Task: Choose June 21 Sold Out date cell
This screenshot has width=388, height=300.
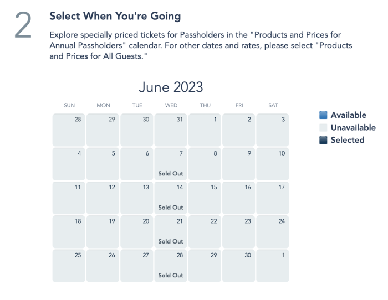Action: pyautogui.click(x=171, y=231)
